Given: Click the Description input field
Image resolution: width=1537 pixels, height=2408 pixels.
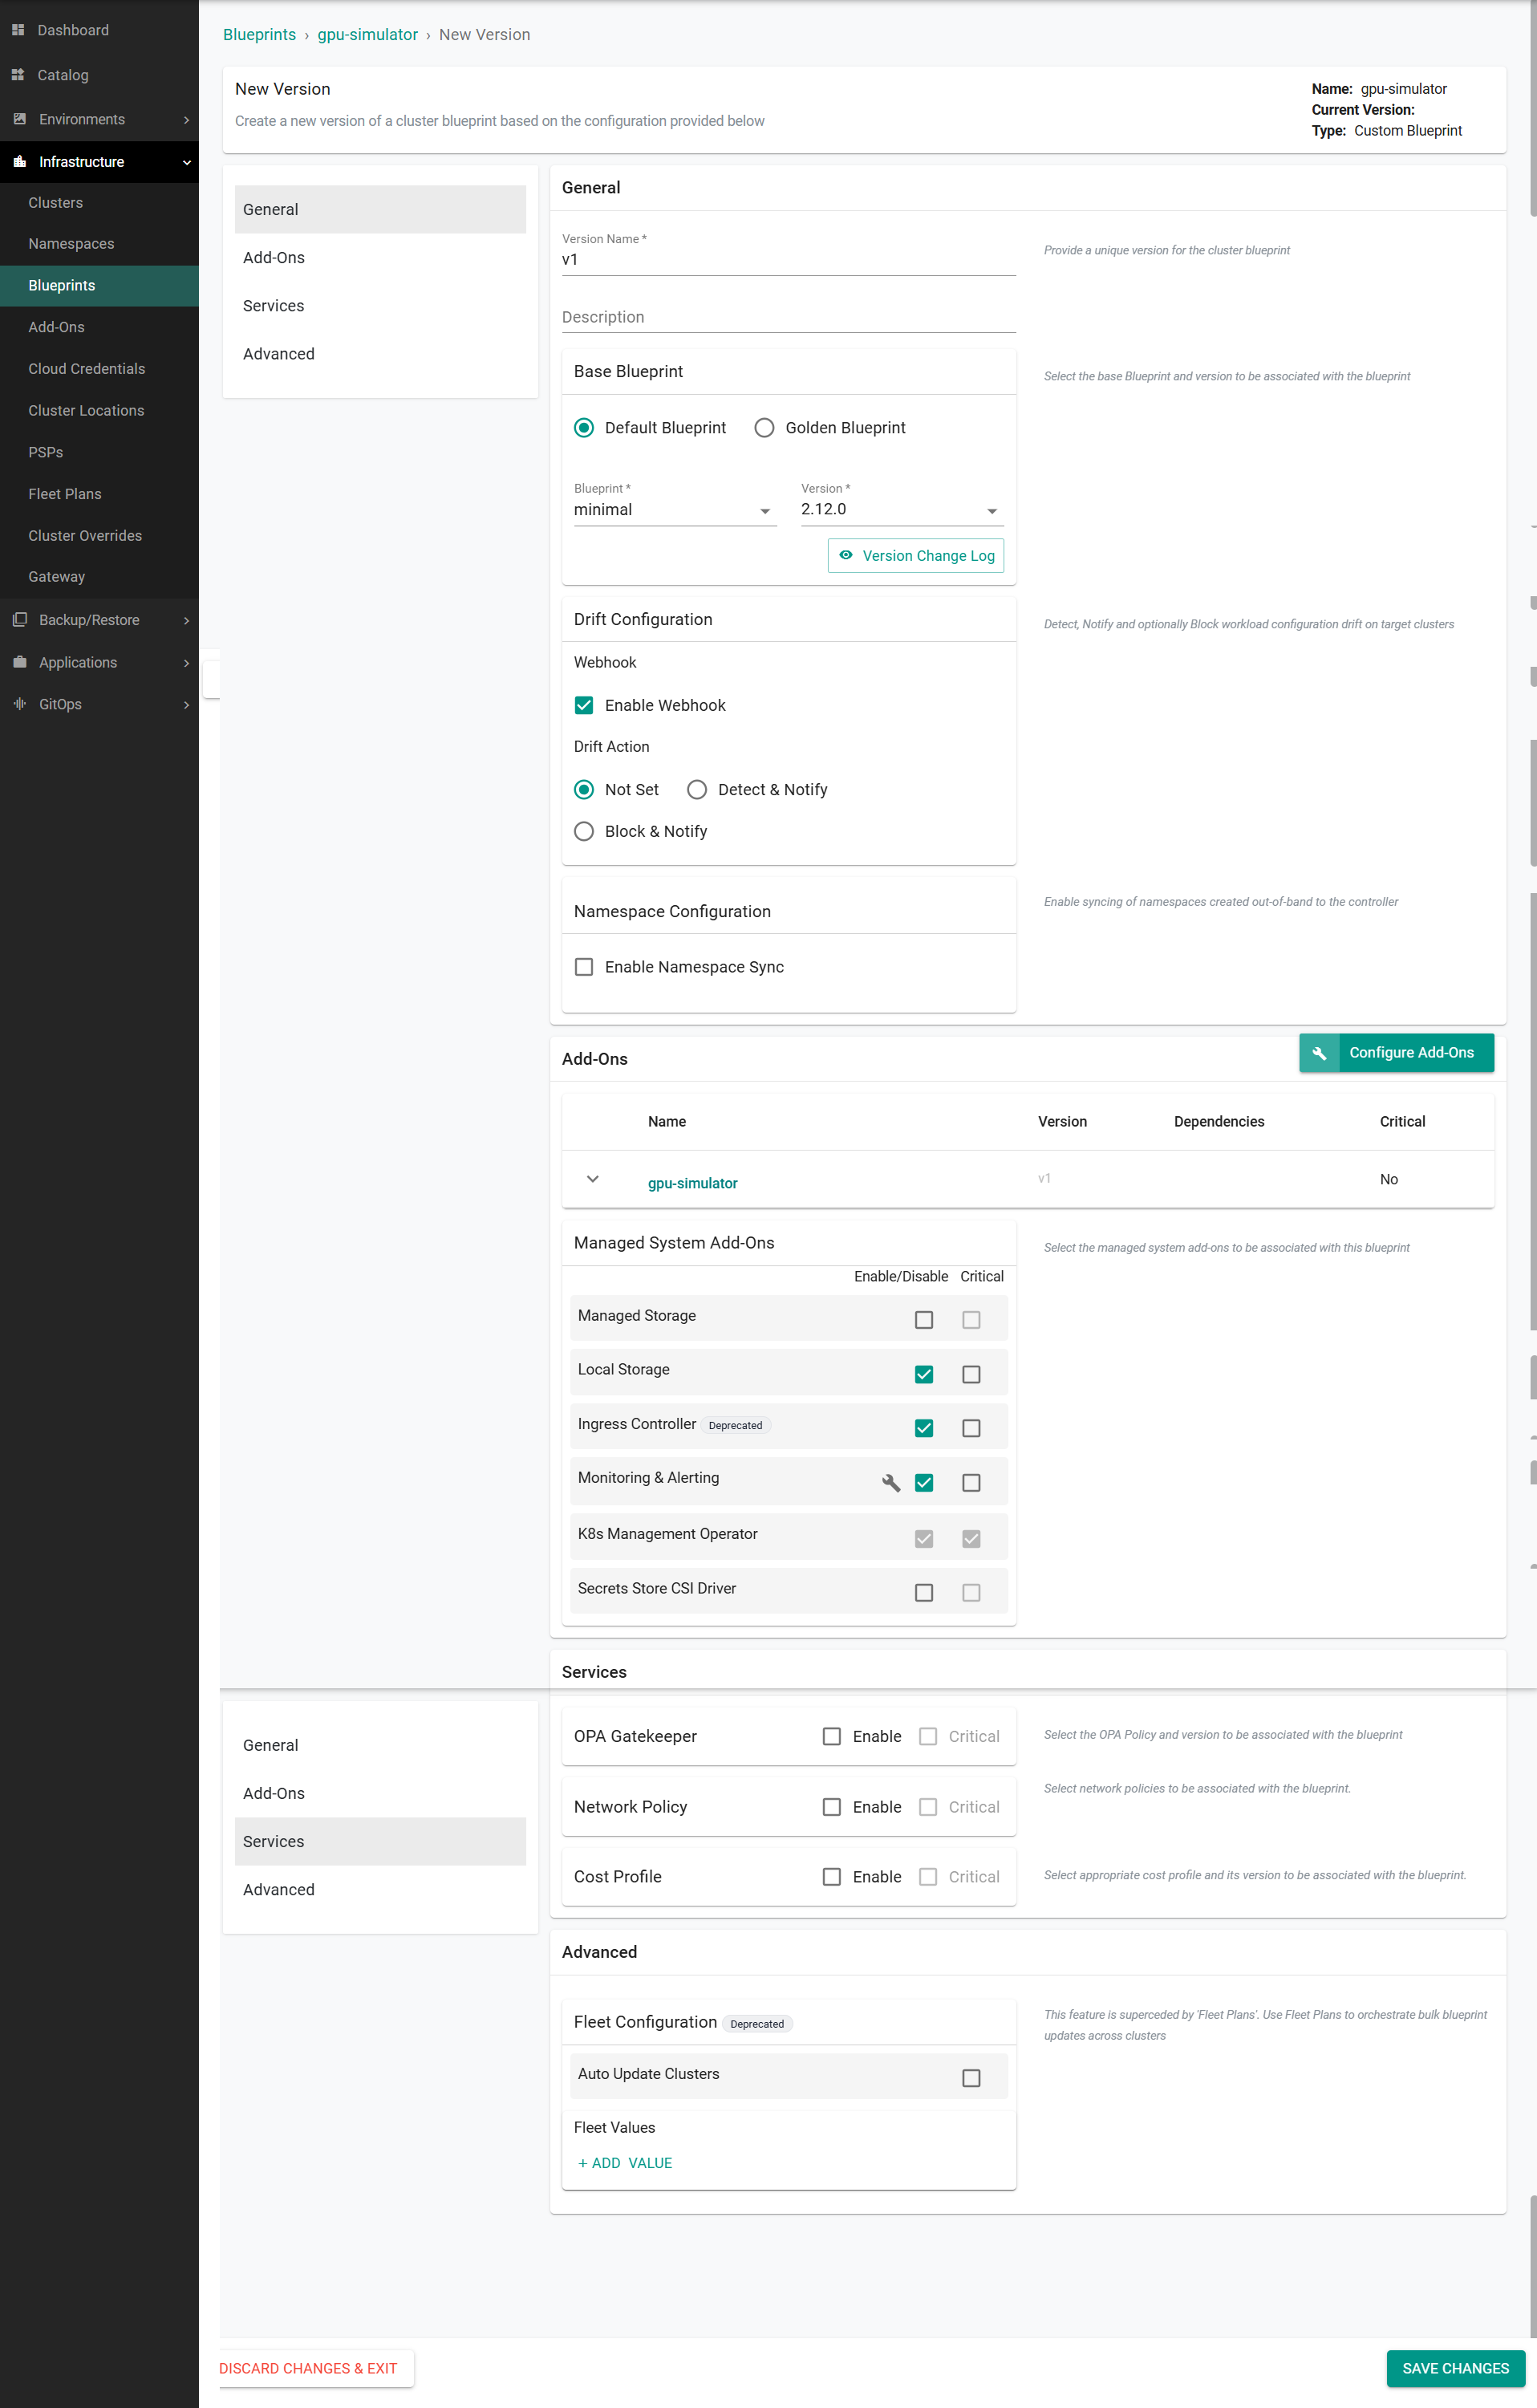Looking at the screenshot, I should tap(788, 317).
